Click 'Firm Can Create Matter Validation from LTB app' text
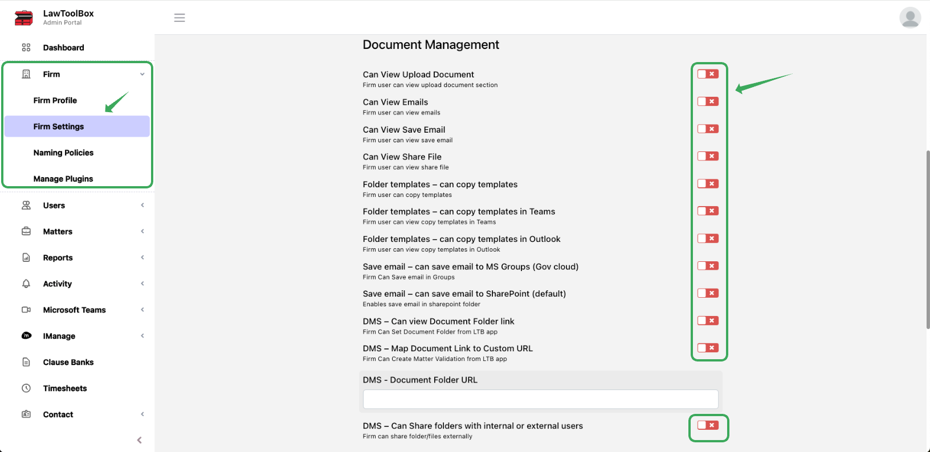The image size is (930, 452). click(435, 359)
